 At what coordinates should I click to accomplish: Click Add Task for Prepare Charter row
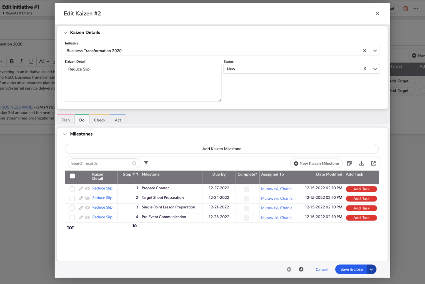point(361,189)
